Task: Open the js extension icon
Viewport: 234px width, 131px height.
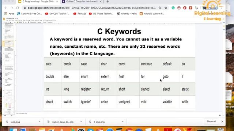Action: (197, 8)
